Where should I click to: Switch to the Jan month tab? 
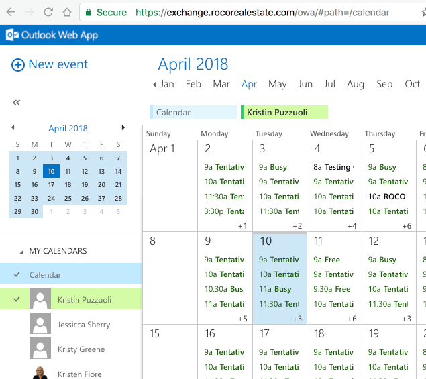[167, 84]
